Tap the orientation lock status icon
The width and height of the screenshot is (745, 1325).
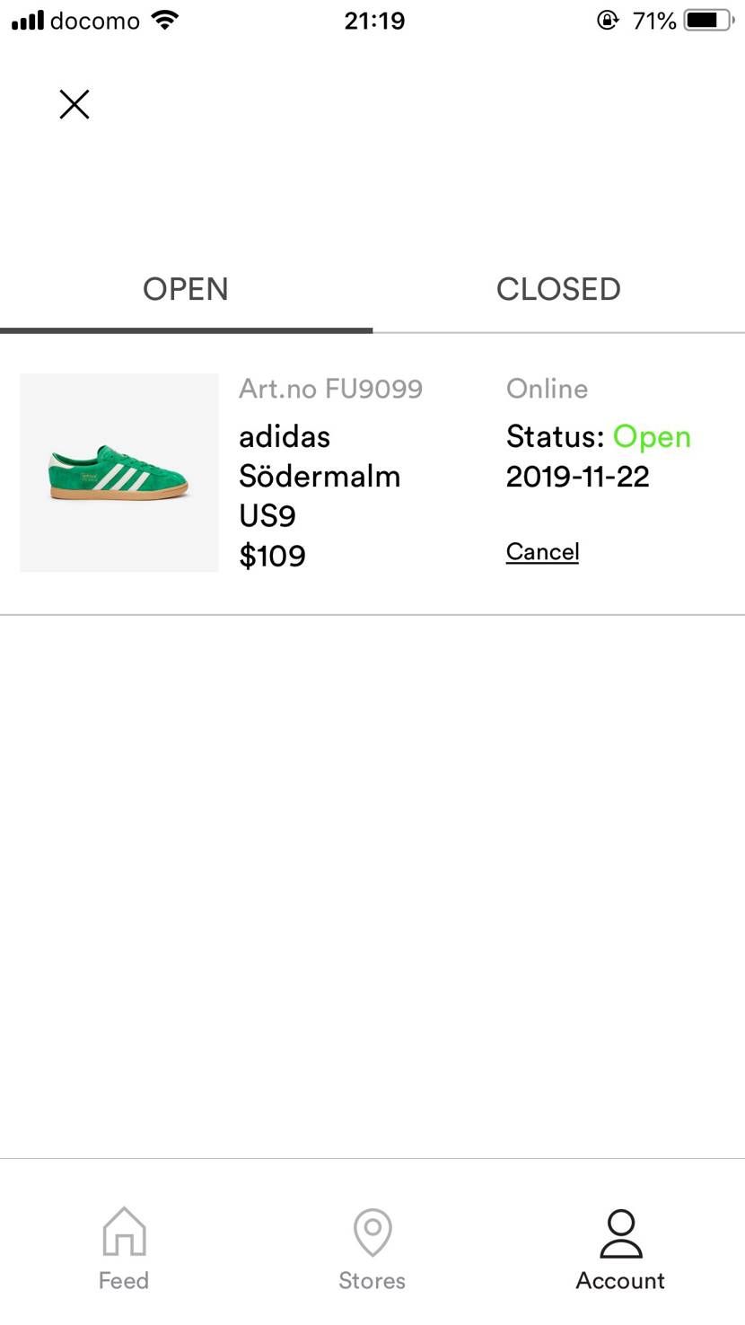click(608, 20)
